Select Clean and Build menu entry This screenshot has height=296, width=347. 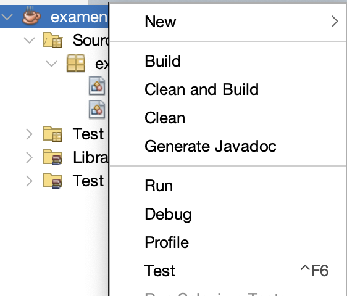228,89
